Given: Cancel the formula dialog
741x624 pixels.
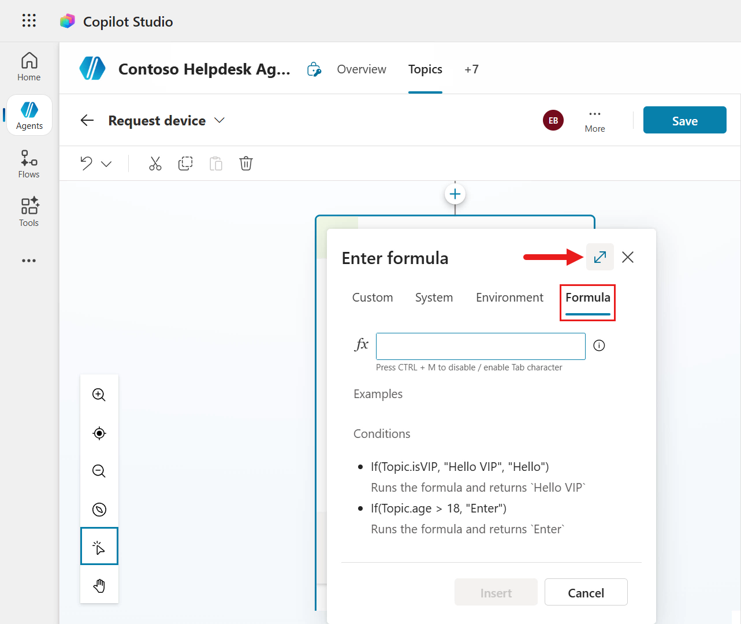Looking at the screenshot, I should click(586, 592).
